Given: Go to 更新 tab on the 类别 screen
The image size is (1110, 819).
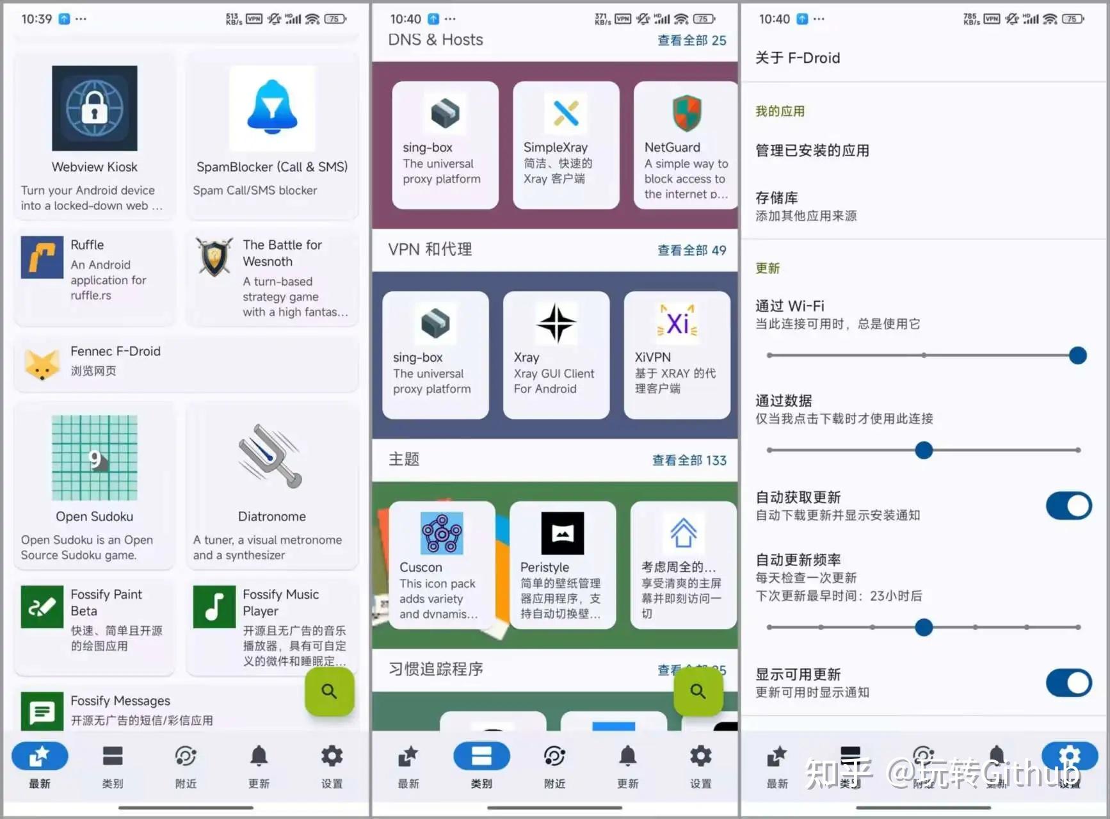Looking at the screenshot, I should pyautogui.click(x=627, y=765).
